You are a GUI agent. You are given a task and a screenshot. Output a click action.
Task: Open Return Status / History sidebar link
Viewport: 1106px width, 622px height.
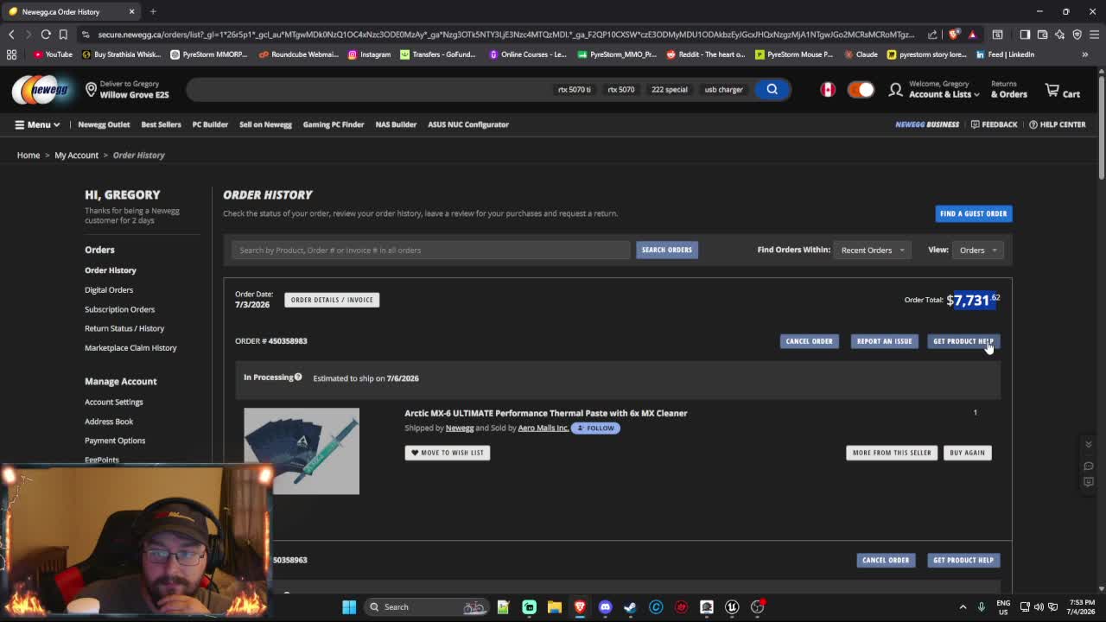tap(124, 328)
